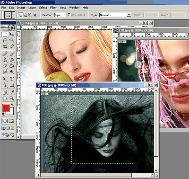Screen dimensions: 189x179
Task: Maximize the 100.jpg document window
Action: coord(151,85)
